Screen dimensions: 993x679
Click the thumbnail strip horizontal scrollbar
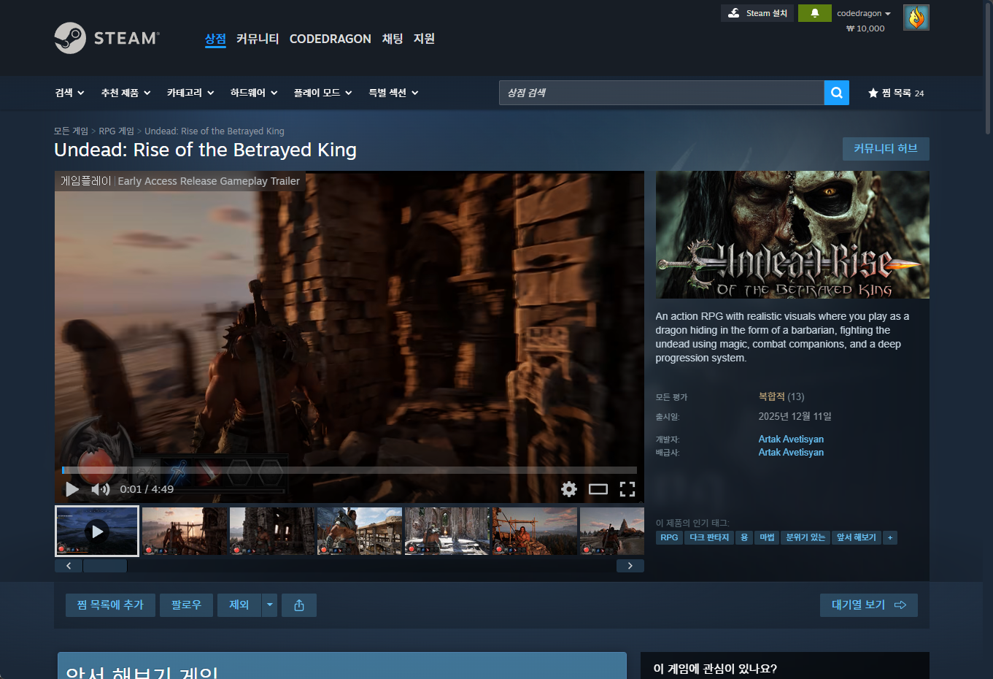point(105,566)
